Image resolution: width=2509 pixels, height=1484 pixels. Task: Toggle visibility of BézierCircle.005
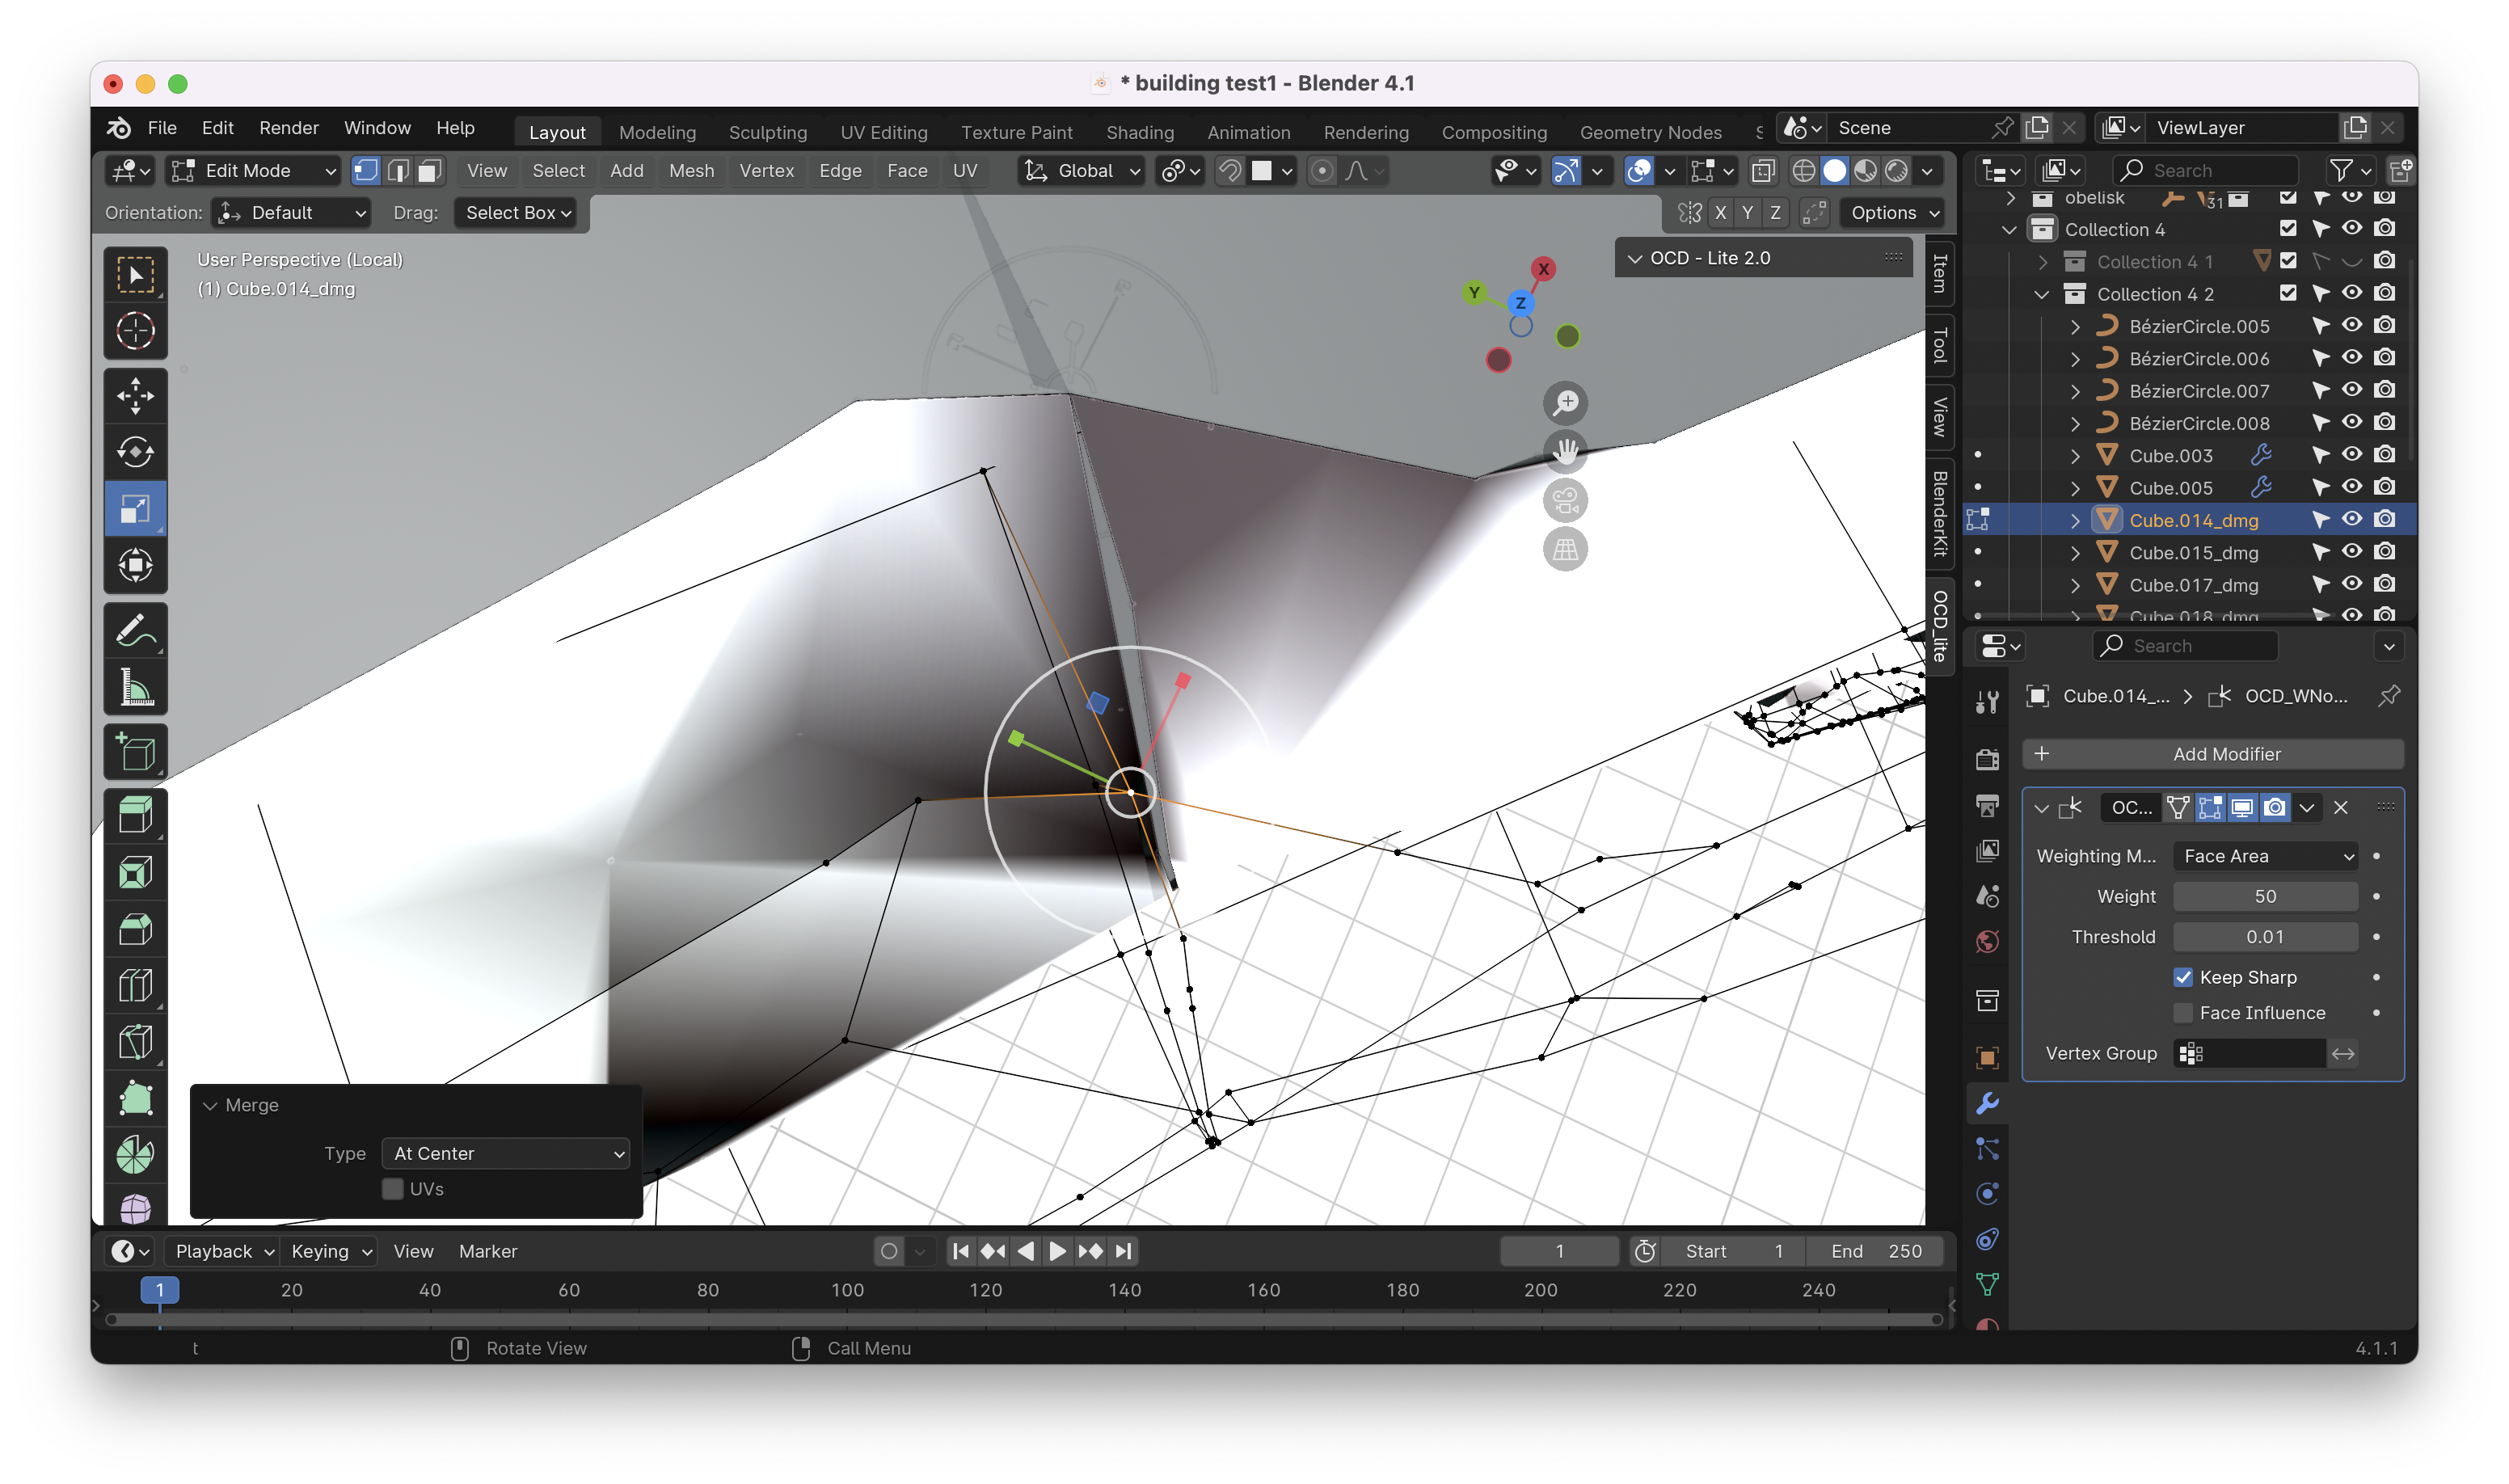[x=2352, y=325]
